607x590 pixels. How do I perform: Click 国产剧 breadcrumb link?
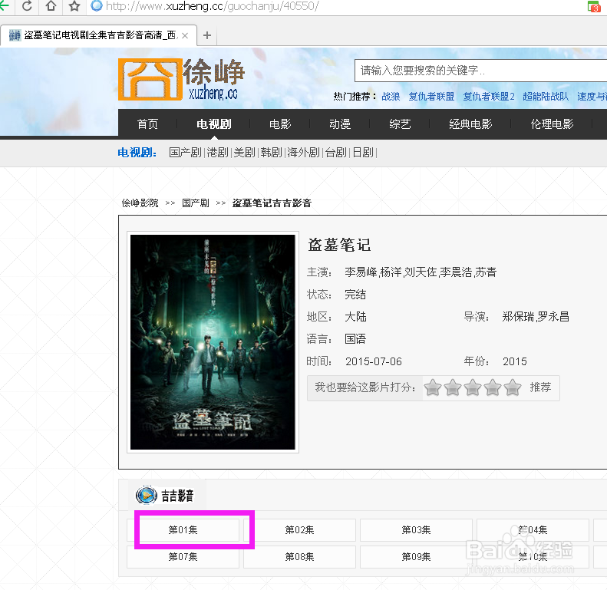tap(196, 203)
